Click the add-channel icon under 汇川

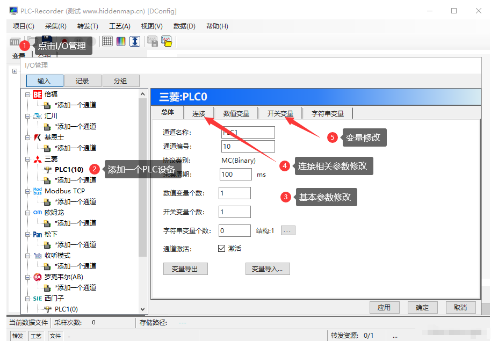(47, 127)
